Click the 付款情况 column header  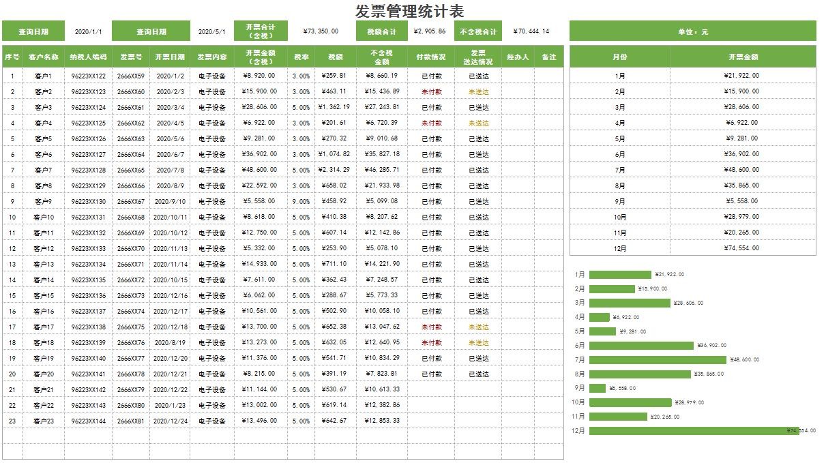coord(431,57)
